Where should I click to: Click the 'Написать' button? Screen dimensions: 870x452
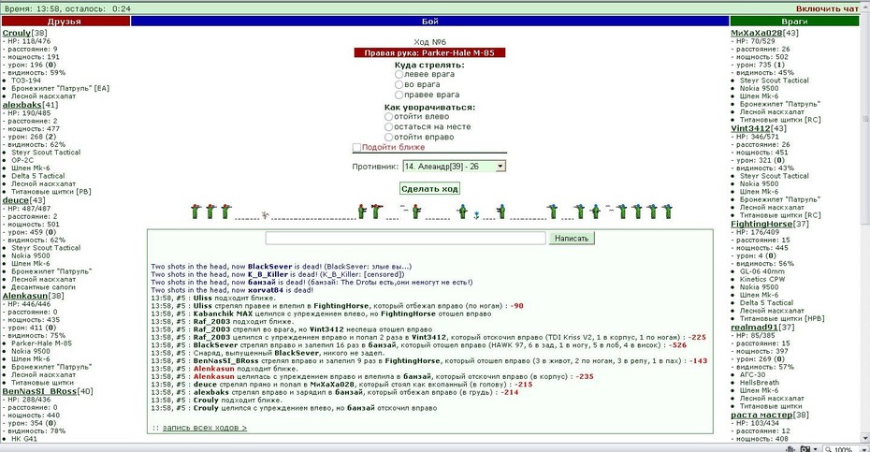coord(572,239)
